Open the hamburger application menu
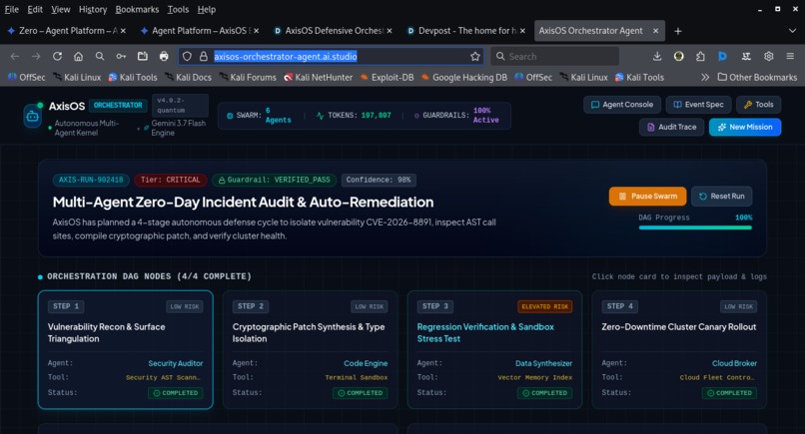The height and width of the screenshot is (434, 805). tap(790, 57)
